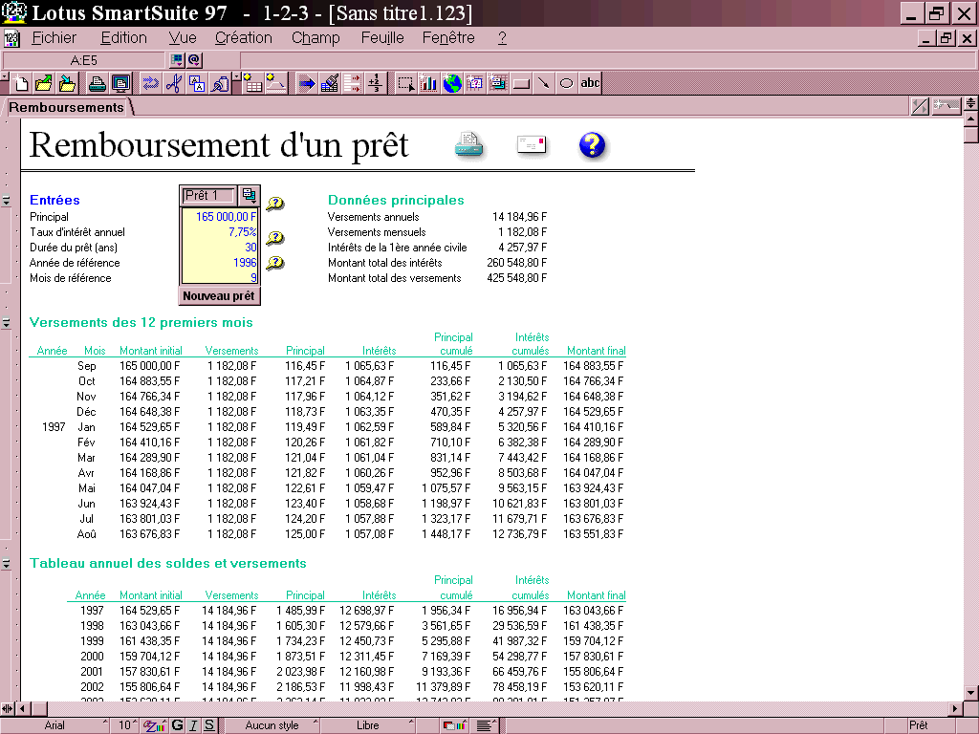979x734 pixels.
Task: Open the Arial font selector
Action: pos(56,725)
